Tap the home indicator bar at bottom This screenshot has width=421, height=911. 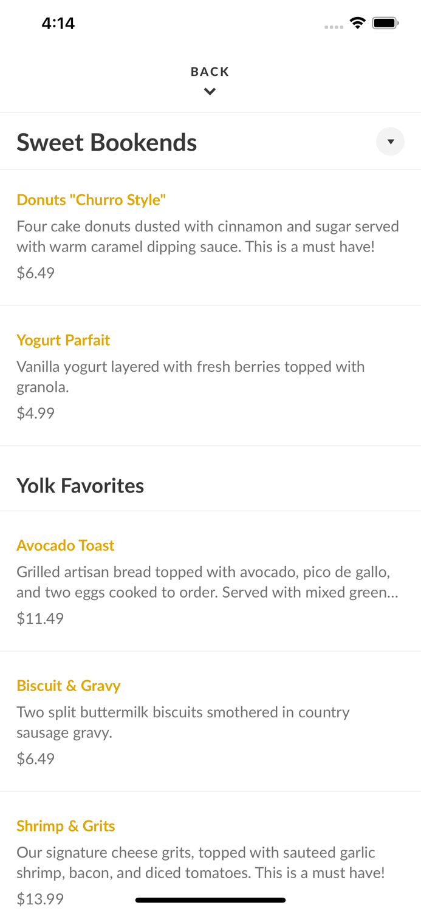point(210,900)
